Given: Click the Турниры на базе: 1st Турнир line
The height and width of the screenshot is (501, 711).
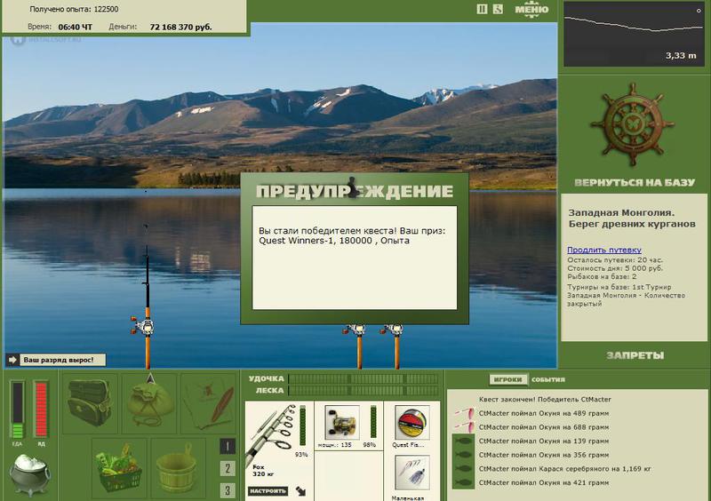Looking at the screenshot, I should (619, 287).
